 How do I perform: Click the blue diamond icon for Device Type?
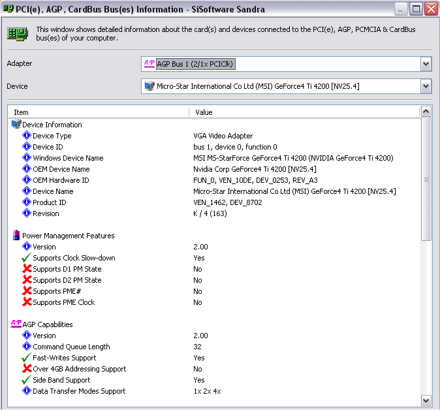(x=27, y=136)
